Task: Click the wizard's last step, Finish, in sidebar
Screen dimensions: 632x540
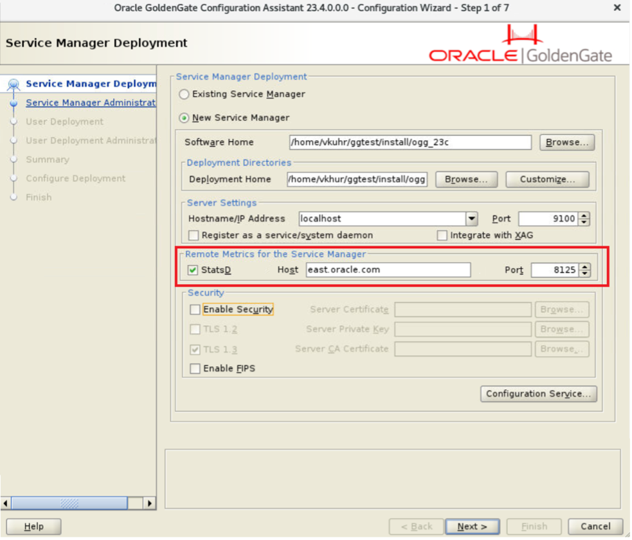Action: (x=39, y=197)
